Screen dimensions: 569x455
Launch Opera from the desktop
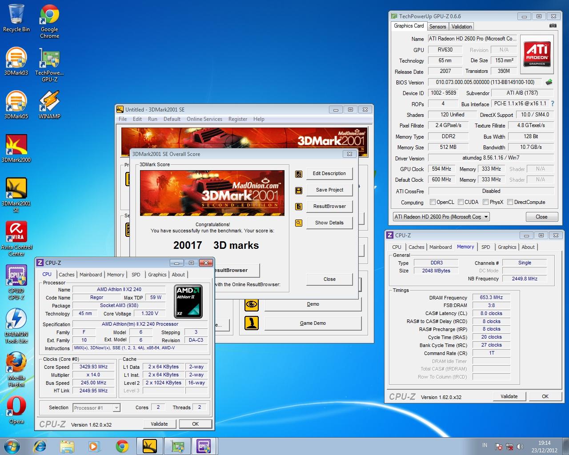click(x=16, y=409)
